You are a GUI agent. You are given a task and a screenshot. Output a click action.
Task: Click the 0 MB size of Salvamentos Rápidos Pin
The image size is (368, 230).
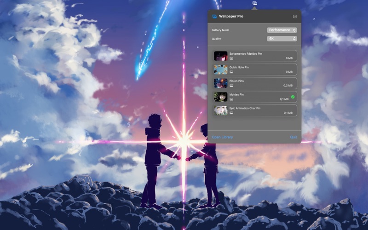click(x=289, y=58)
